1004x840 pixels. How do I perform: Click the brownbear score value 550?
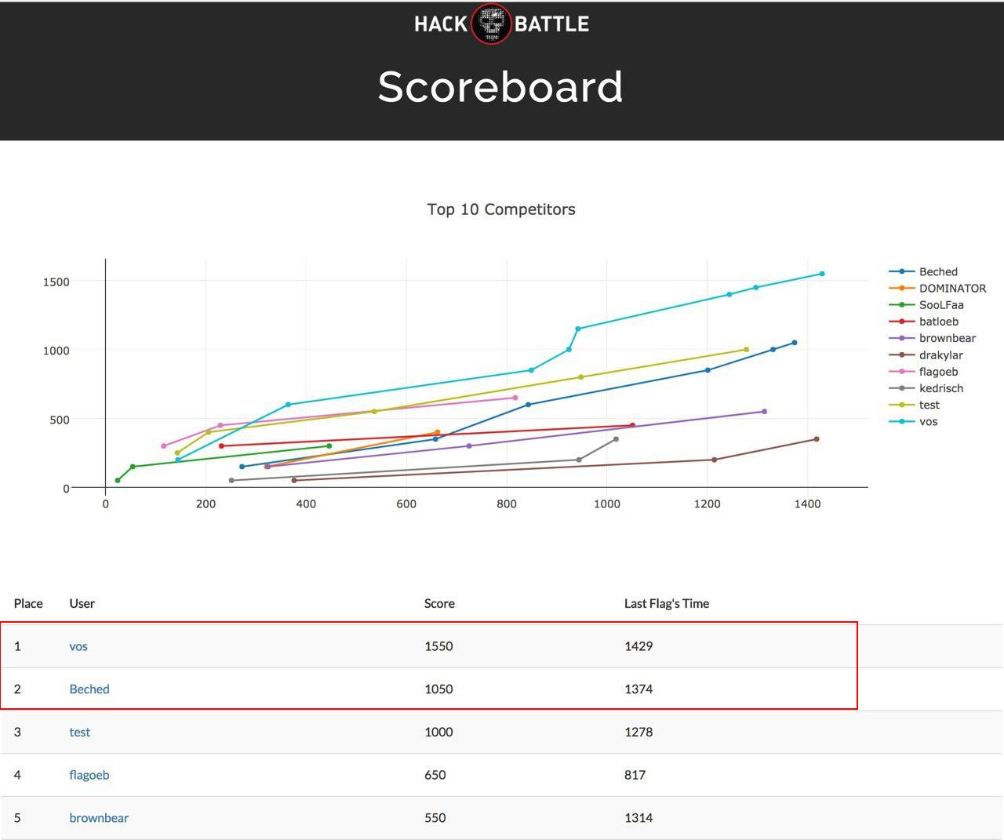pyautogui.click(x=435, y=818)
